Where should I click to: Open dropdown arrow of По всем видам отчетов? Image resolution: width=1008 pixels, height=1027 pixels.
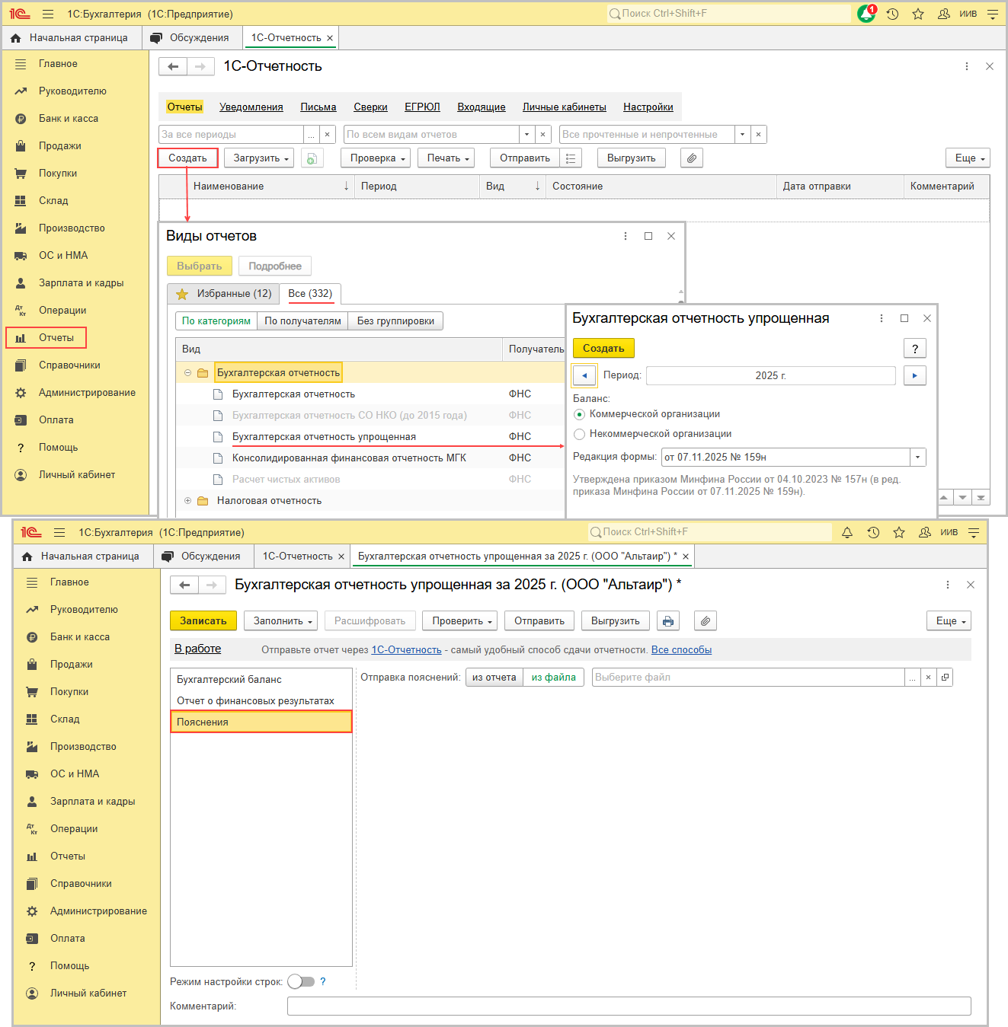(526, 134)
